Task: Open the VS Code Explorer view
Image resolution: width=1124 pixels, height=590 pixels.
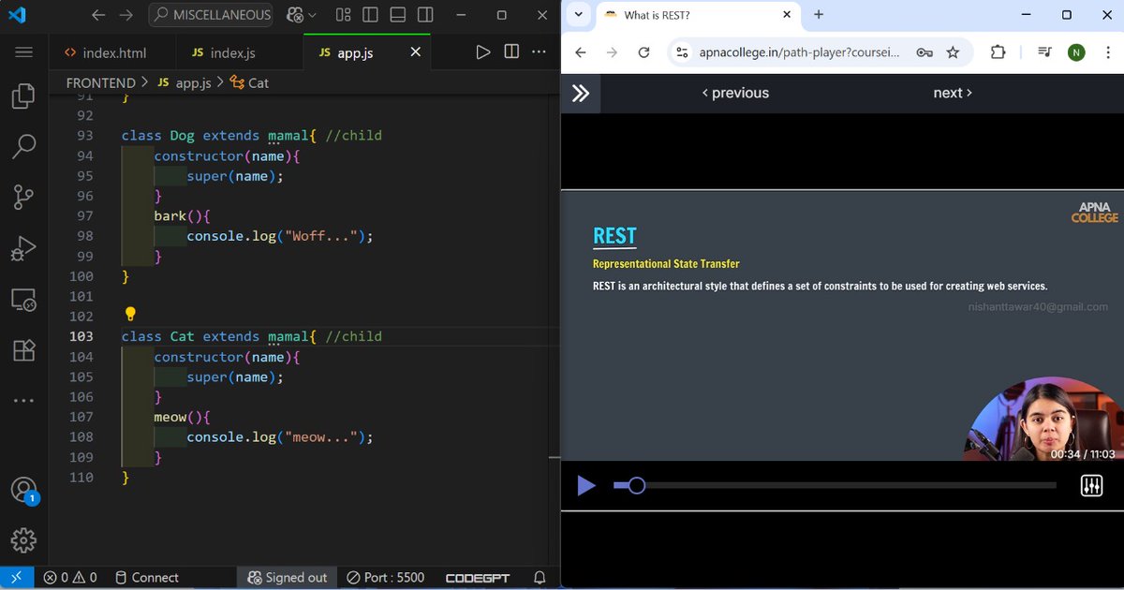Action: (x=23, y=96)
